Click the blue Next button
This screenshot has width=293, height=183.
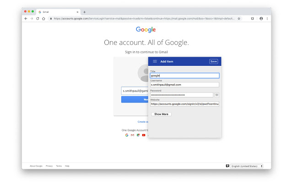tap(135, 100)
